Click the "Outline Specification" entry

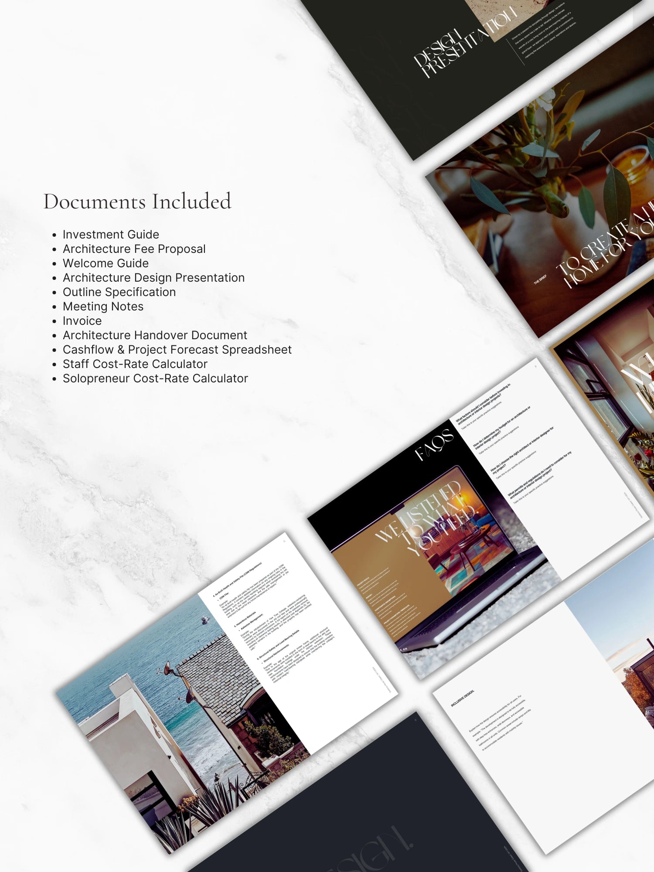pos(119,292)
